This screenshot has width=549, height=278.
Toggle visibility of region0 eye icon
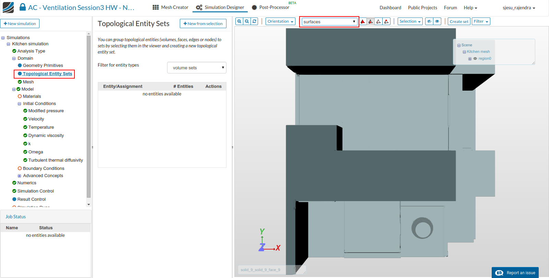(475, 59)
